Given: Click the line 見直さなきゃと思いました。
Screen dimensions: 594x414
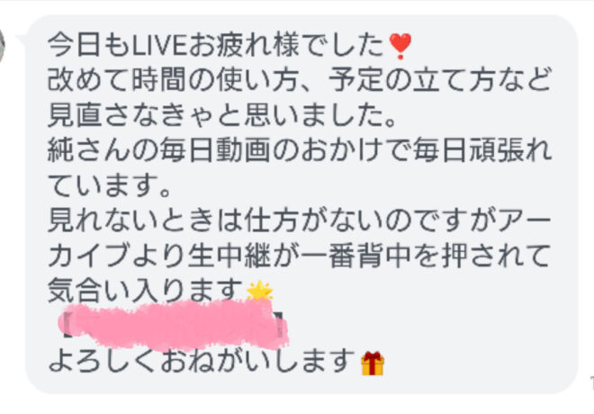Looking at the screenshot, I should pos(222,115).
